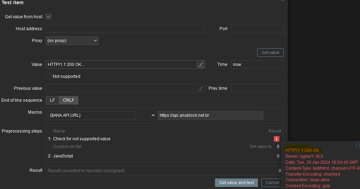
Task: Click the Result converted to Numeric field
Action: click(162, 171)
